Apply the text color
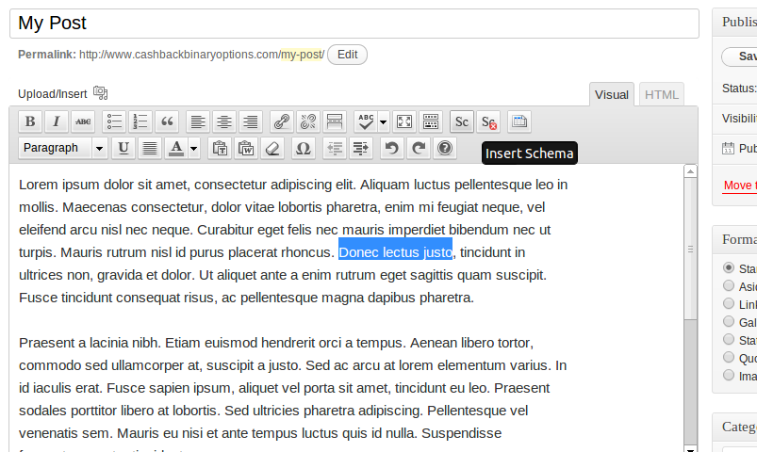 tap(176, 148)
